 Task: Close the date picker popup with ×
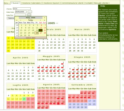pyautogui.click(x=45, y=18)
